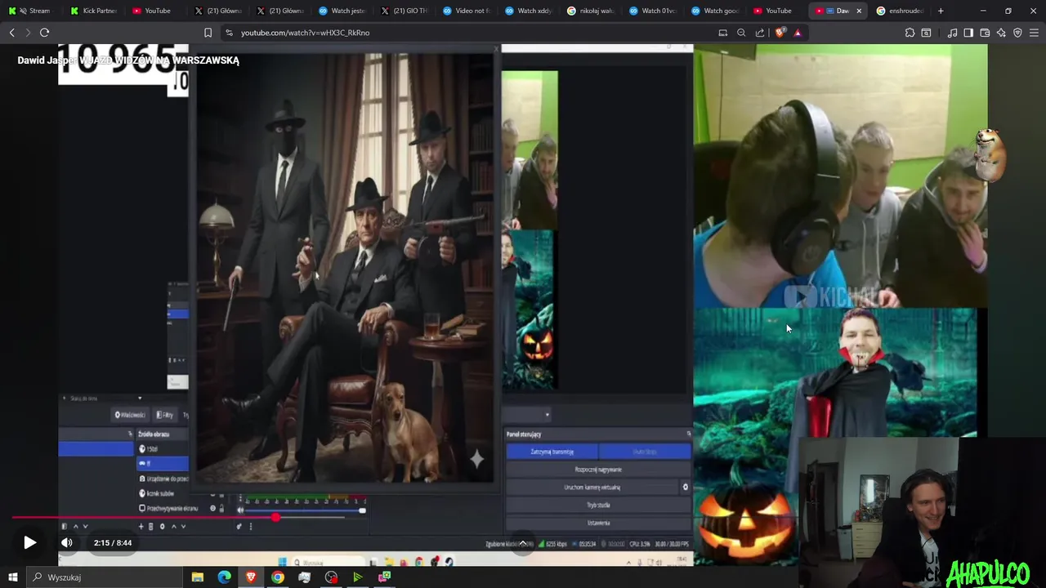Expand the chevron-up overlay at bottom of player
1046x588 pixels.
(523, 543)
